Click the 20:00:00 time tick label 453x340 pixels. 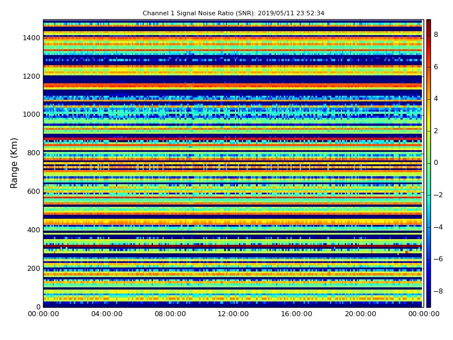point(360,314)
